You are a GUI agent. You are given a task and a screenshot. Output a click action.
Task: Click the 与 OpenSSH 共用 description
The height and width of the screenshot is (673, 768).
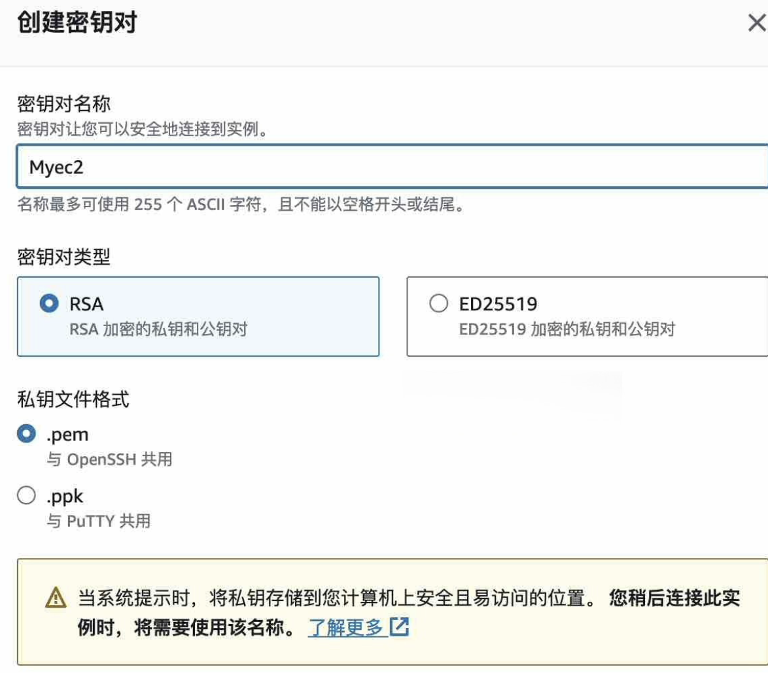[x=110, y=459]
